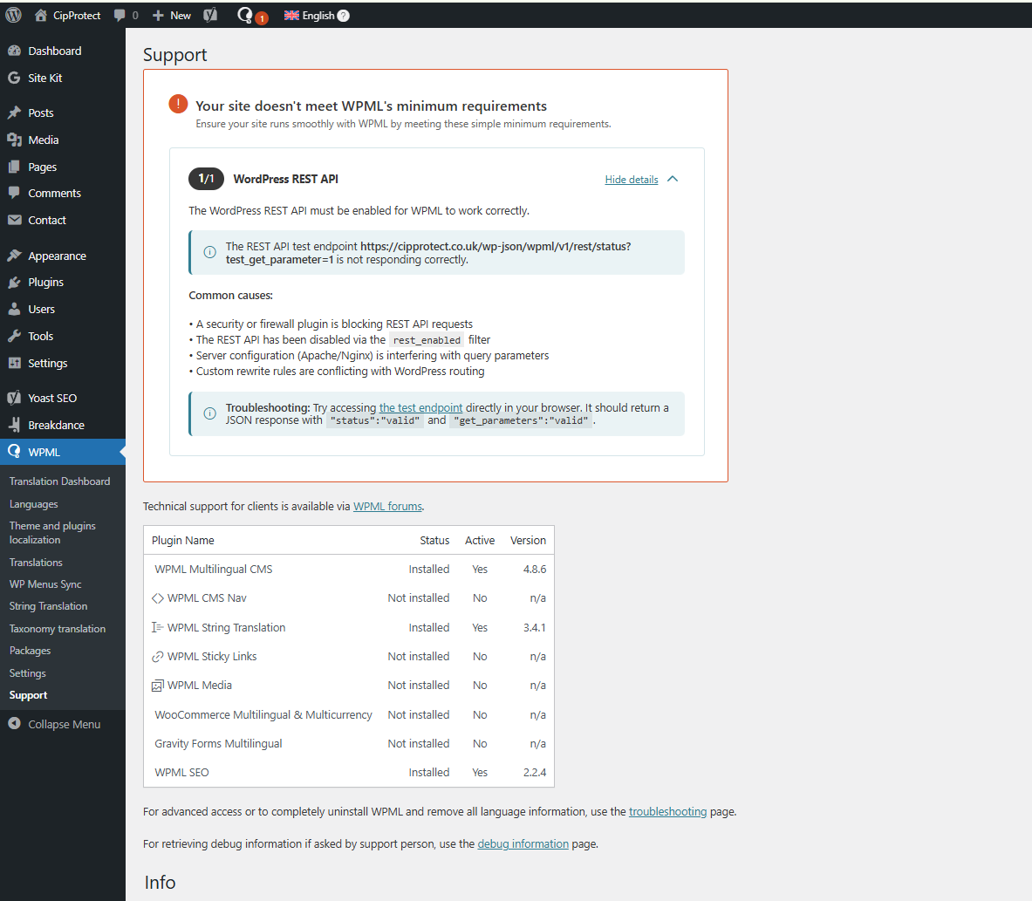This screenshot has height=901, width=1032.
Task: Open the test endpoint link
Action: point(420,407)
